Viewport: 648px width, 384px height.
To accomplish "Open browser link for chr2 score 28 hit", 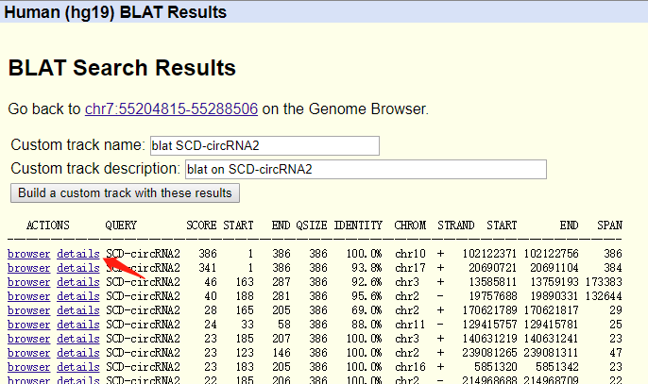I will 28,310.
